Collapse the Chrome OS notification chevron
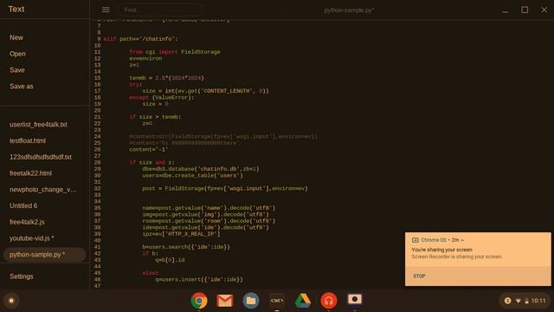Screen dimensions: 554x312 (x=462, y=240)
